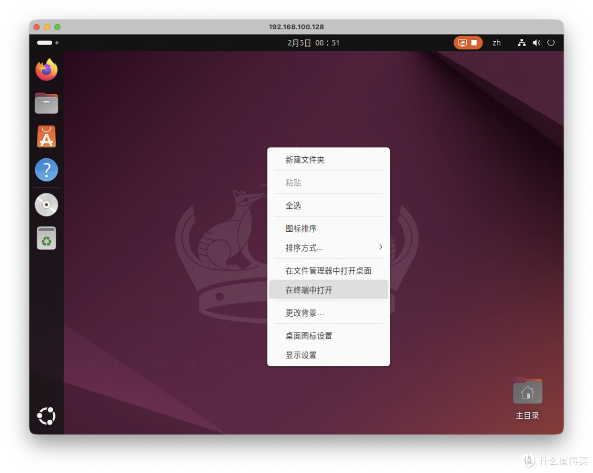Image resolution: width=593 pixels, height=473 pixels.
Task: Expand 排序方式… submenu
Action: [x=328, y=248]
